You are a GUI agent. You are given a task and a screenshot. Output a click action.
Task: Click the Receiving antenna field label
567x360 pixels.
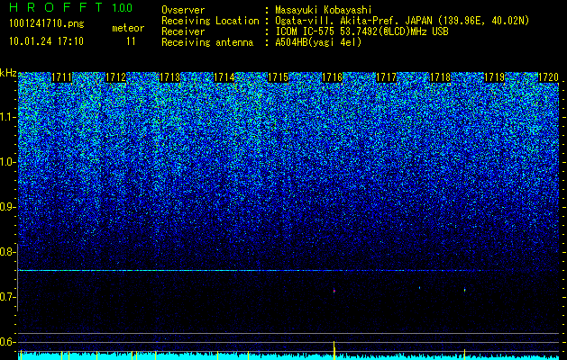point(207,42)
